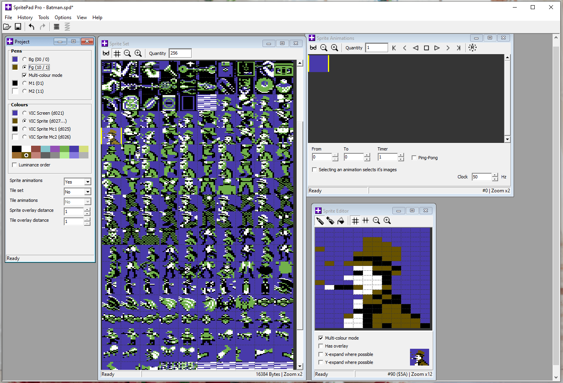
Task: Undo the last action with the toolbar arrow
Action: click(x=31, y=27)
